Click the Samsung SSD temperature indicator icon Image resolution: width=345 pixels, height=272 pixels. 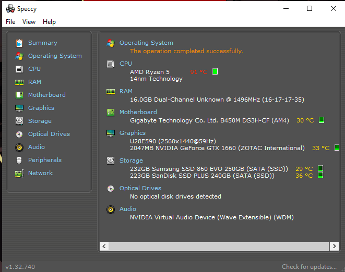point(320,168)
